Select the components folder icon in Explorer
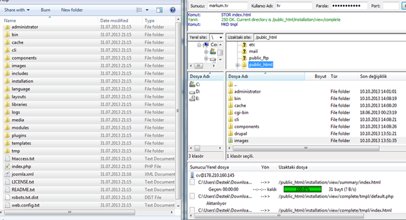 click(7, 58)
